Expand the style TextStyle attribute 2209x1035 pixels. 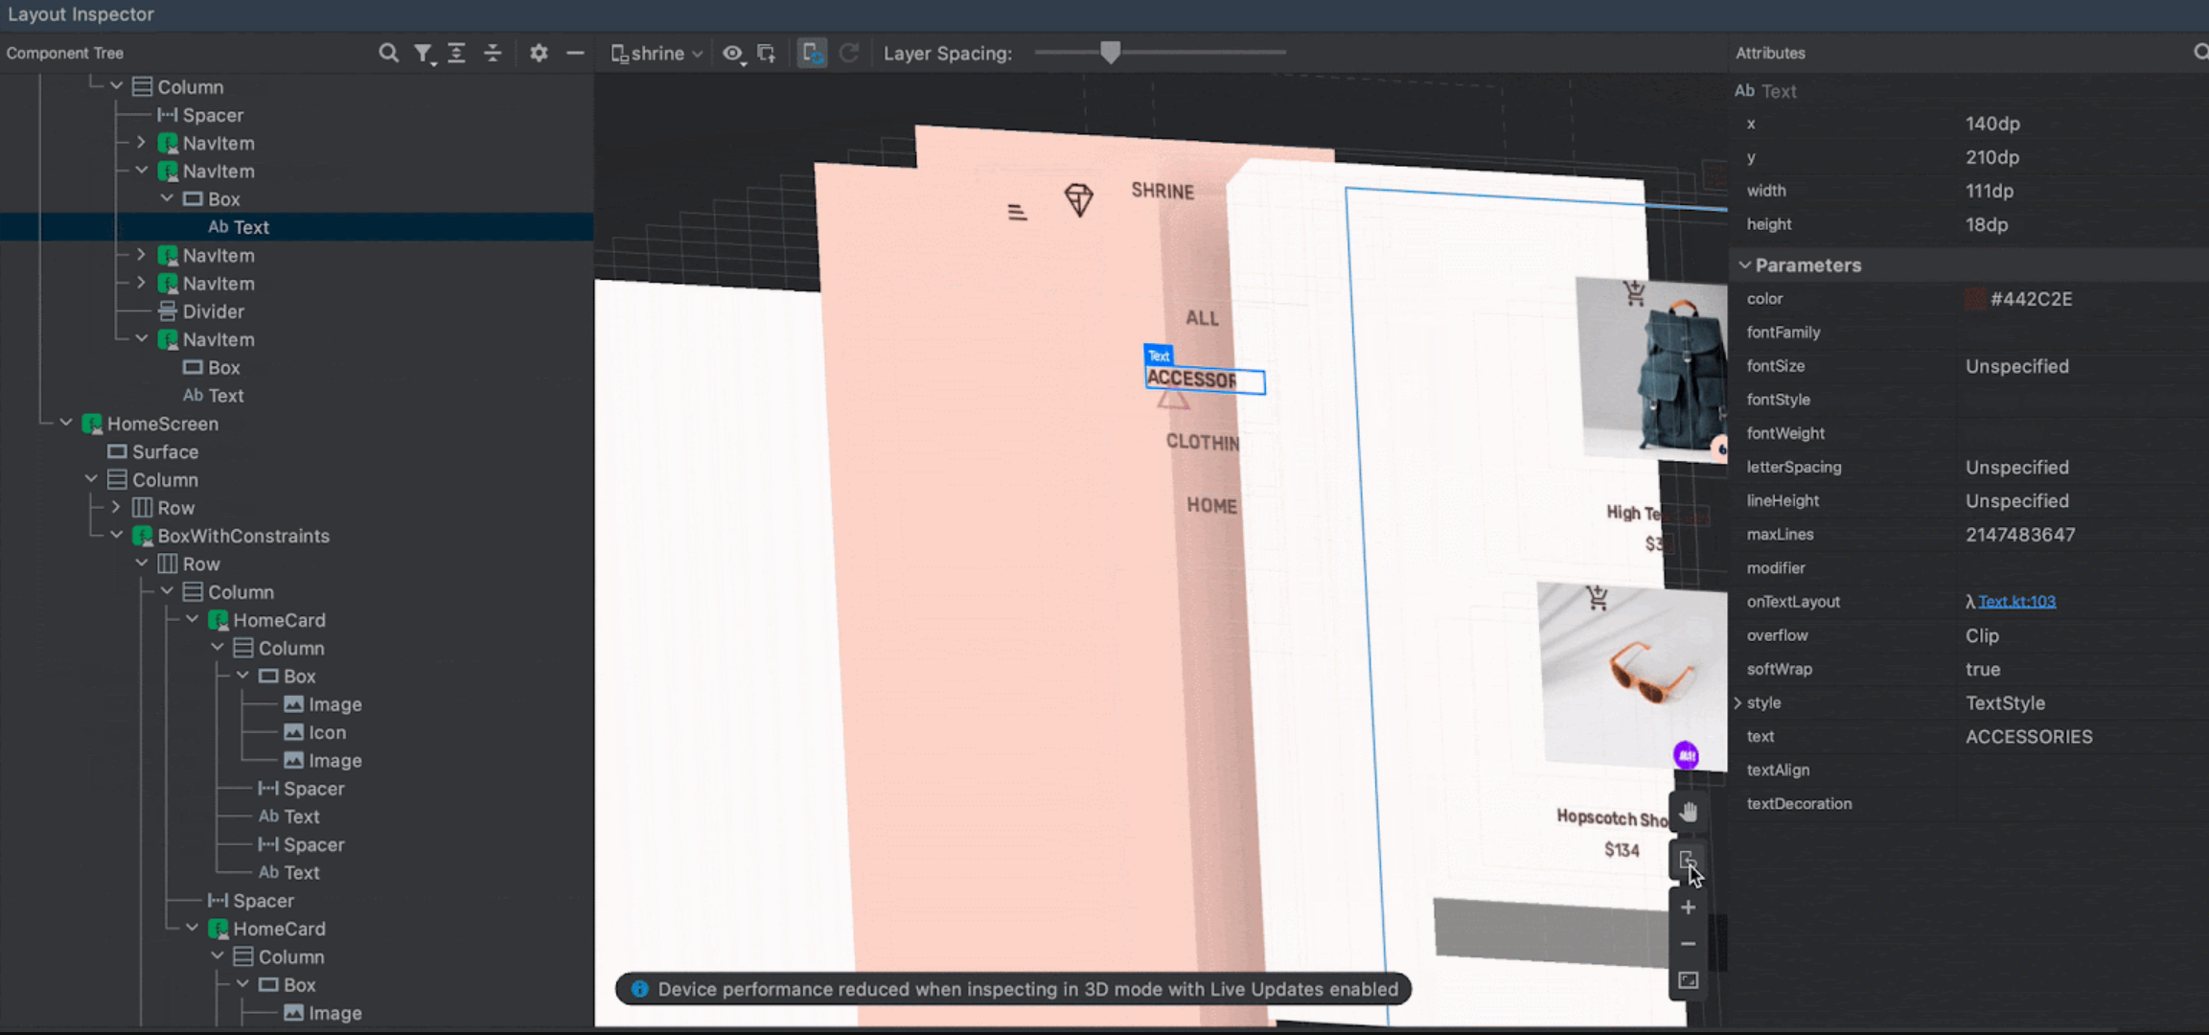pyautogui.click(x=1738, y=702)
